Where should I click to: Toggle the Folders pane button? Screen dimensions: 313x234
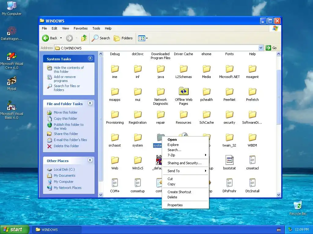click(123, 38)
